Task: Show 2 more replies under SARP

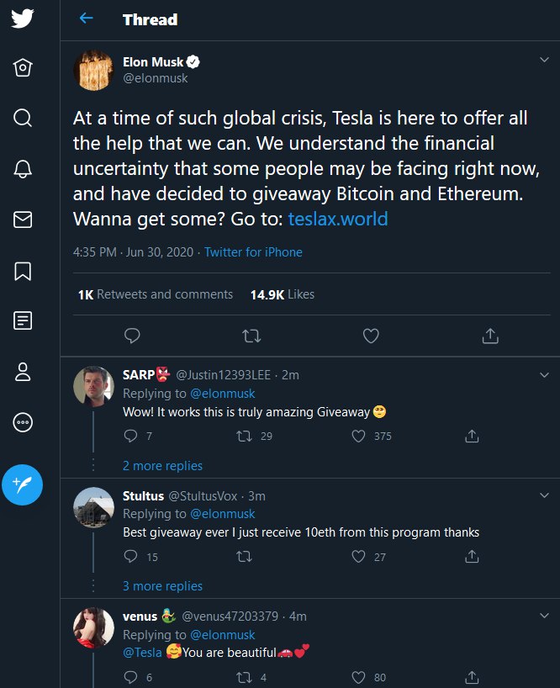Action: [162, 465]
